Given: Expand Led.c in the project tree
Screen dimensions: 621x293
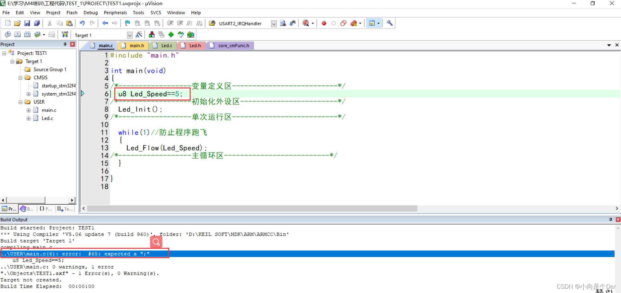Looking at the screenshot, I should [29, 118].
